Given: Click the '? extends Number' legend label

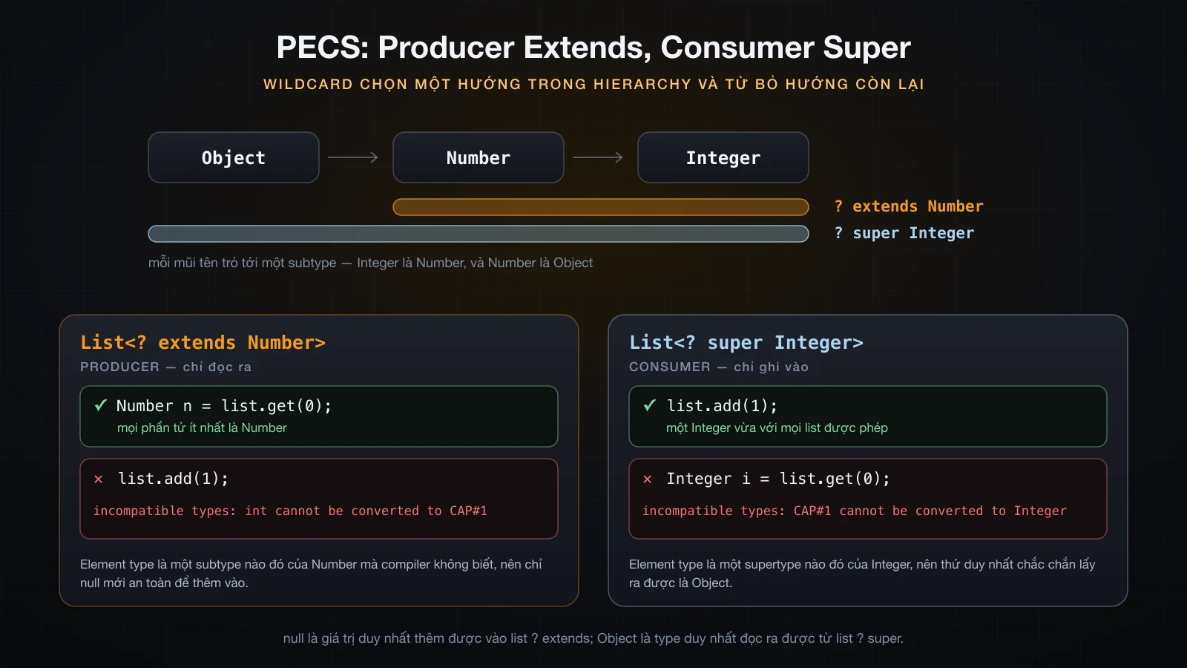Looking at the screenshot, I should click(909, 206).
